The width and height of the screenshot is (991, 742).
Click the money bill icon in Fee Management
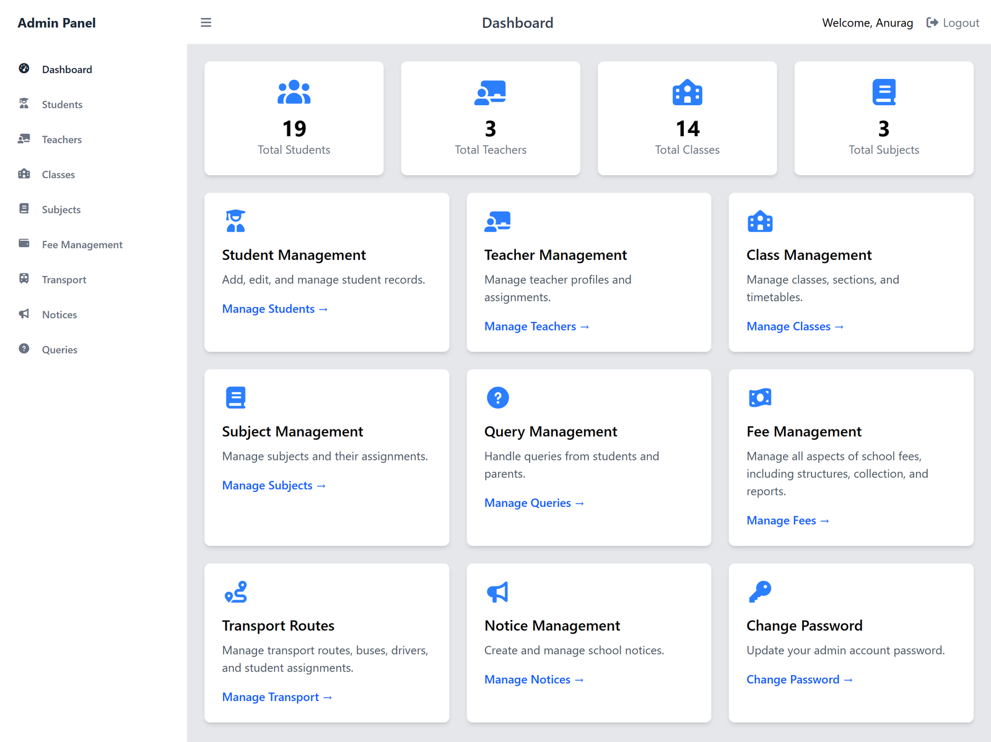point(760,397)
